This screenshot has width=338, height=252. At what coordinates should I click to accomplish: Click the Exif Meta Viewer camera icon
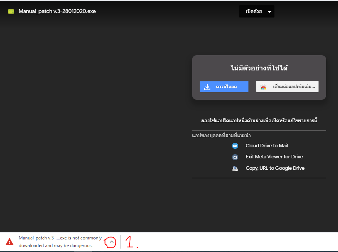[x=235, y=157]
